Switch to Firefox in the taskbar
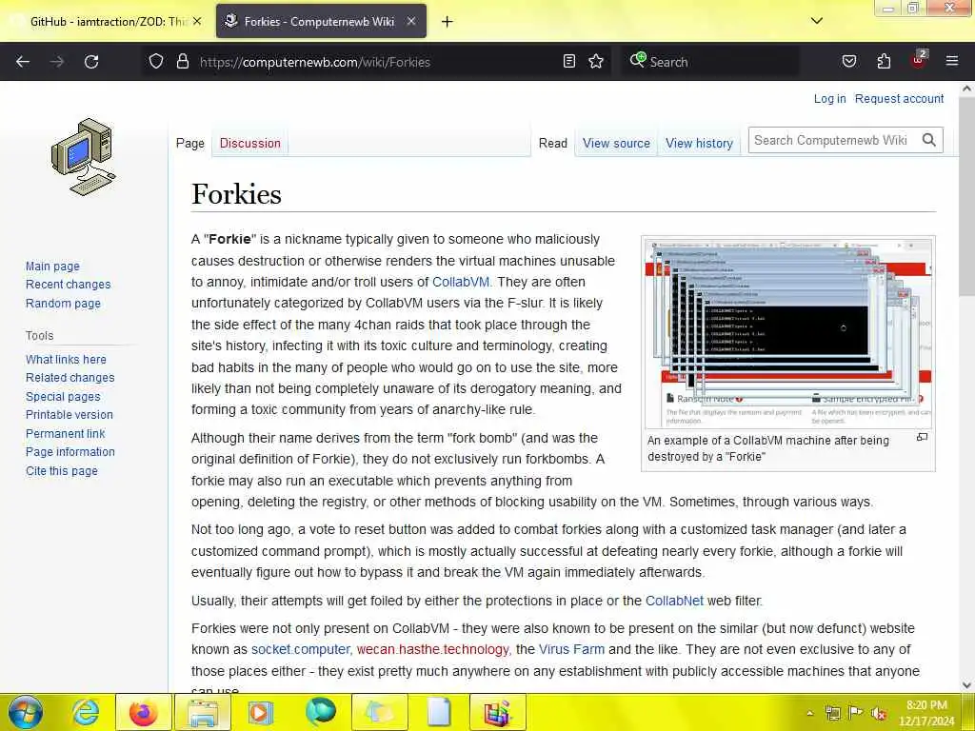The width and height of the screenshot is (975, 731). coord(143,712)
